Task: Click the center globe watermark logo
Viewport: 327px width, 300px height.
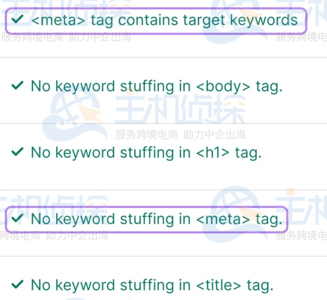Action: click(74, 116)
